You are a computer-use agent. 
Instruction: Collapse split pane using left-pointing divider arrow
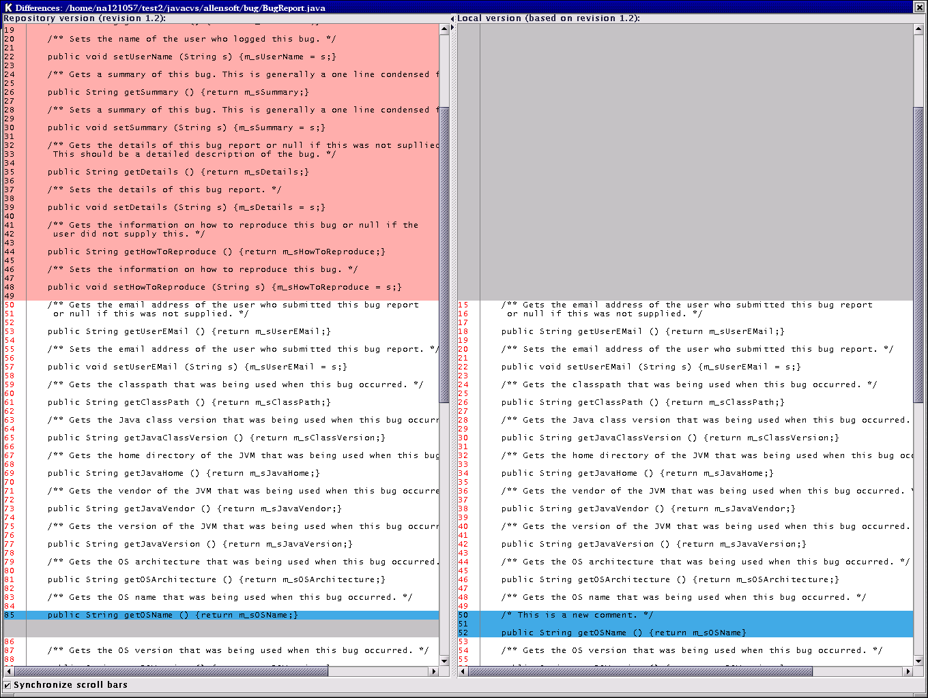point(452,18)
